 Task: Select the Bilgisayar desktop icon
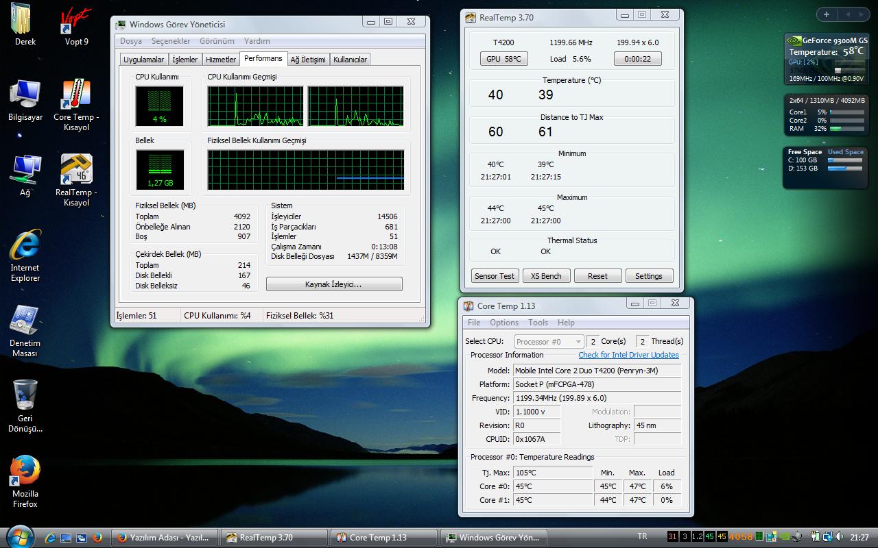(x=25, y=100)
